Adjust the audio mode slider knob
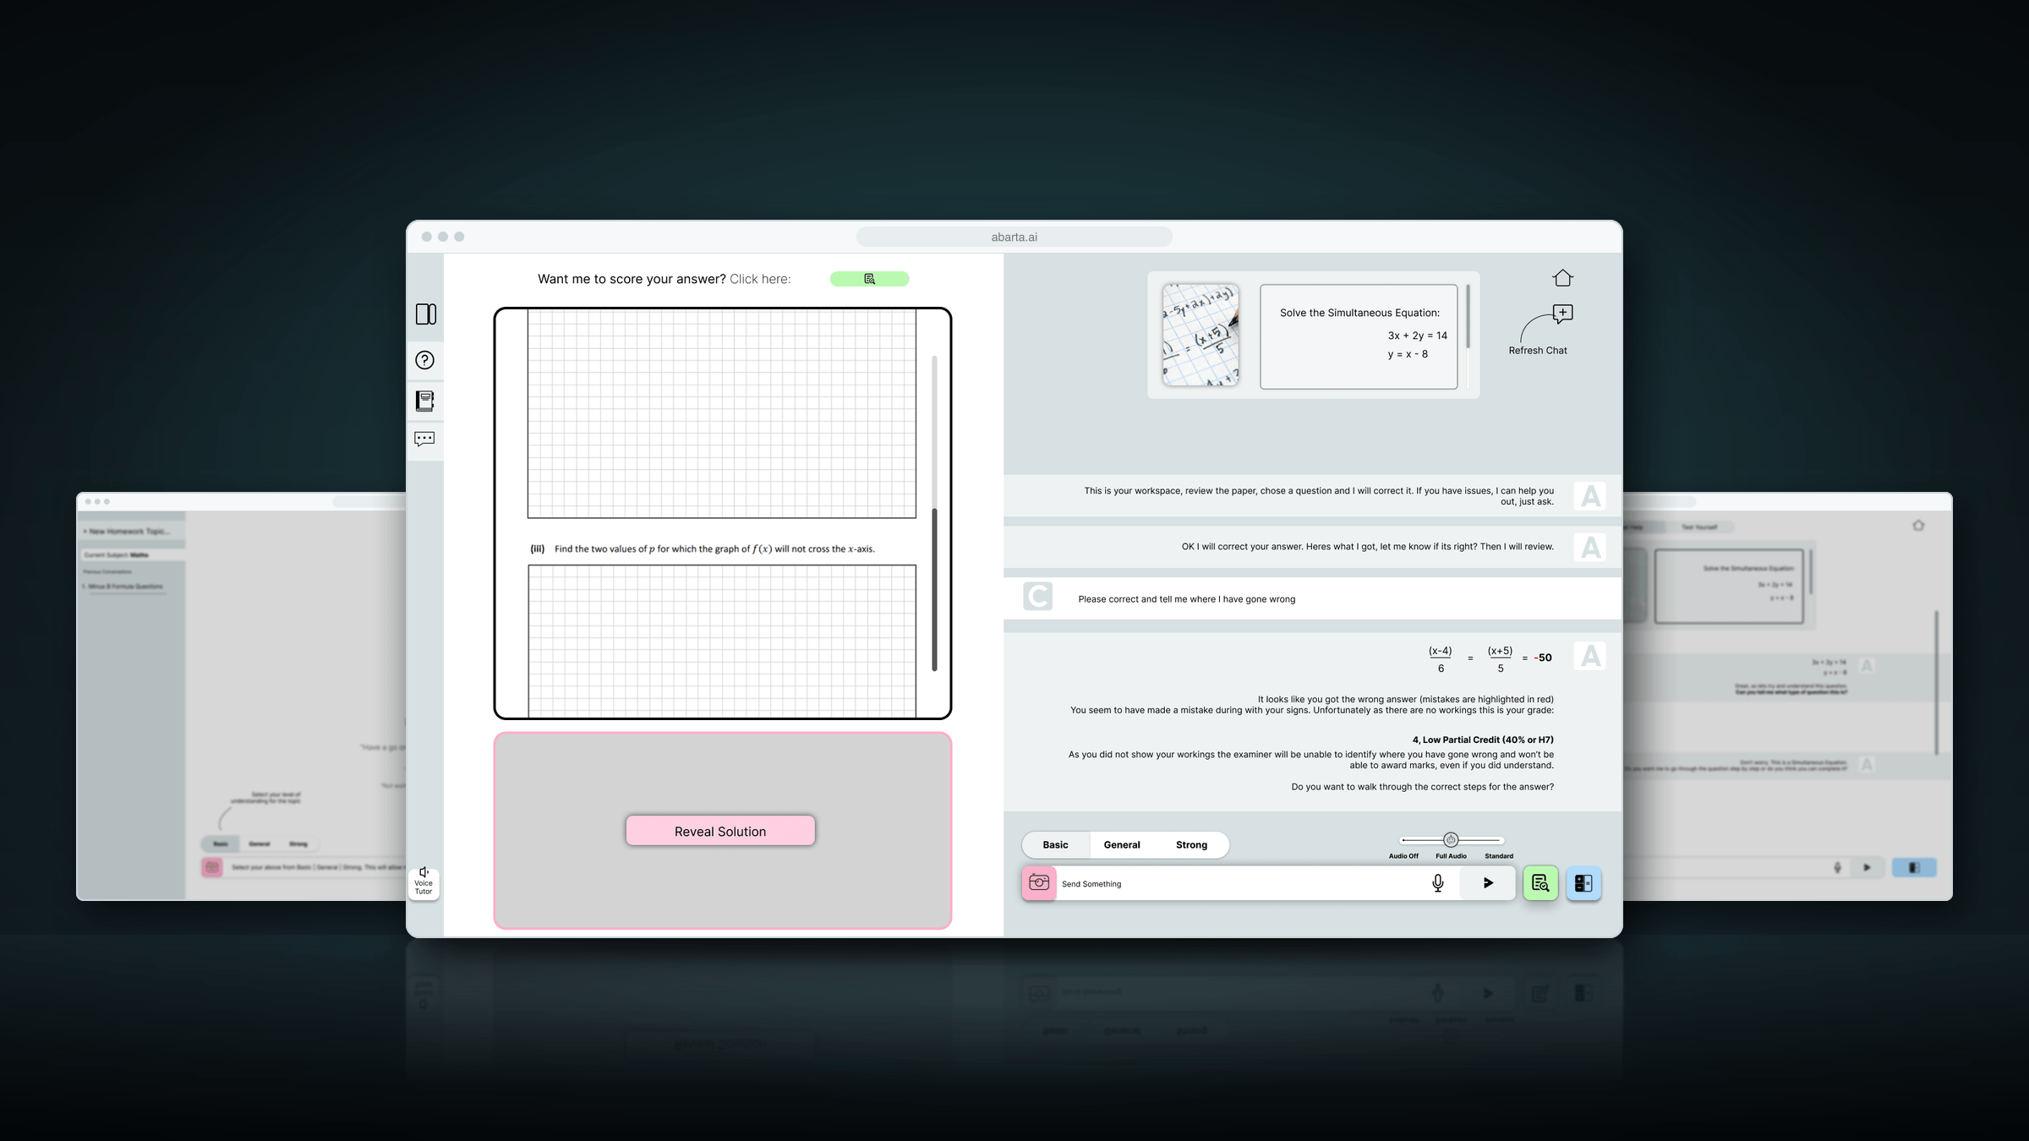The image size is (2029, 1141). pyautogui.click(x=1451, y=840)
